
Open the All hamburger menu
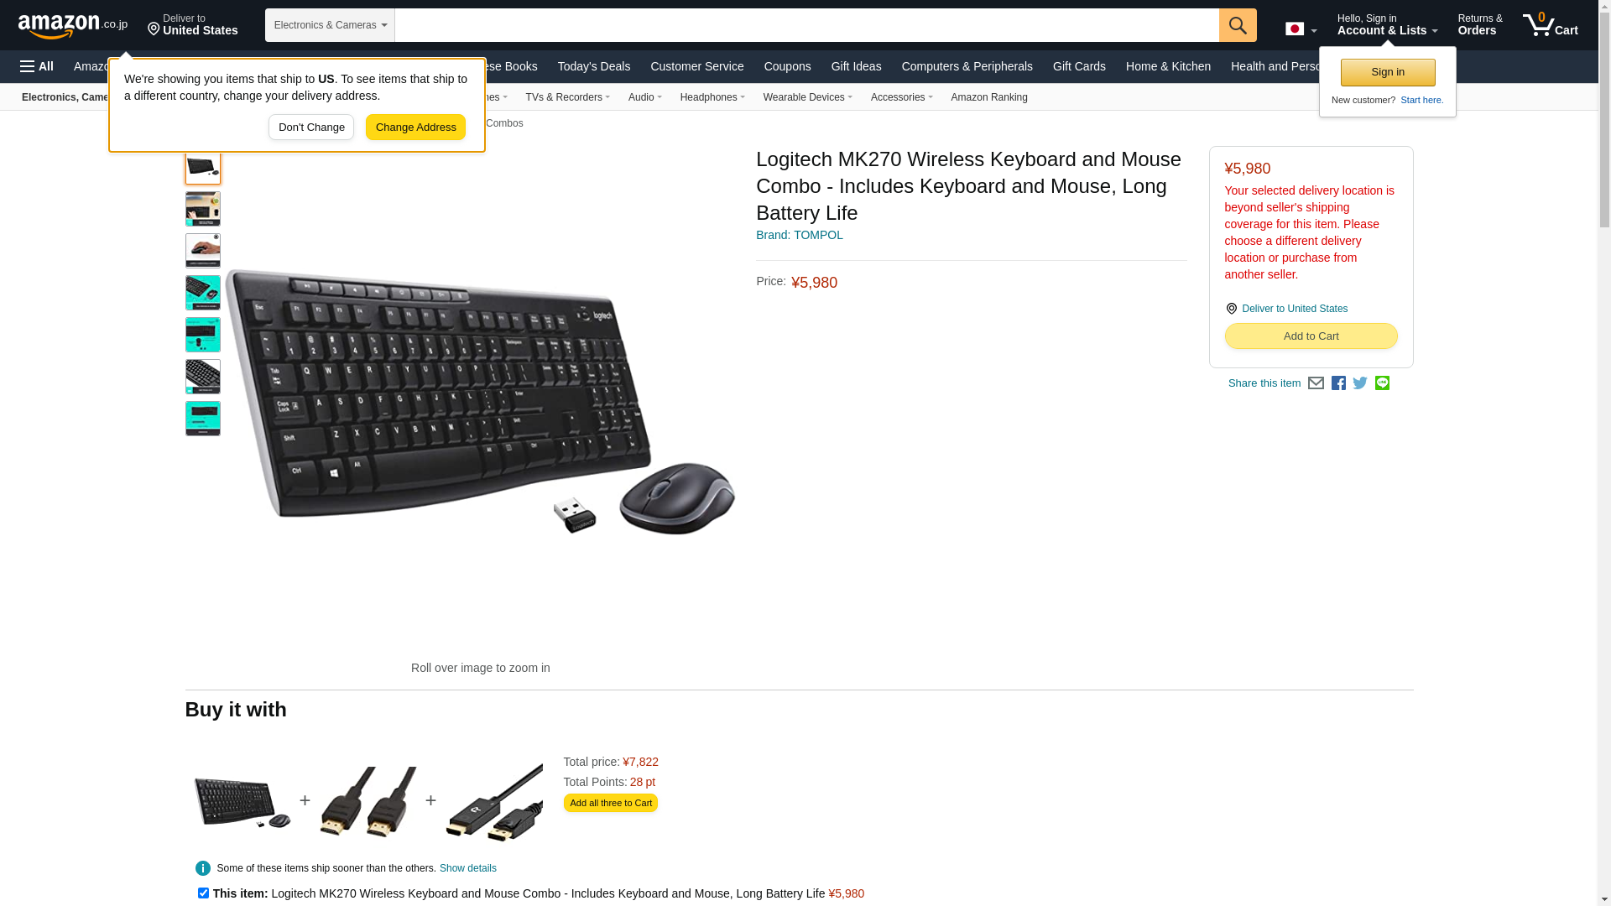pyautogui.click(x=37, y=66)
